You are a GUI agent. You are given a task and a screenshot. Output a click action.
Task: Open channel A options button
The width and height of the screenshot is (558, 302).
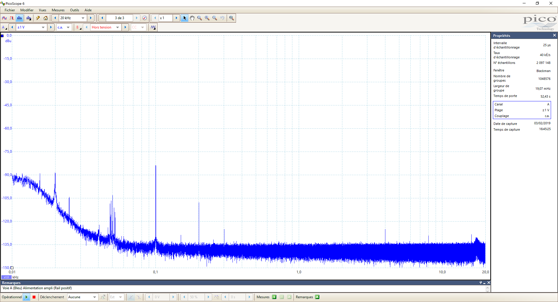click(4, 27)
